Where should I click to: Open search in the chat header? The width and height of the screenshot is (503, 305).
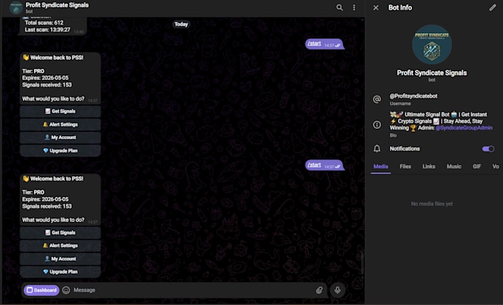click(340, 7)
